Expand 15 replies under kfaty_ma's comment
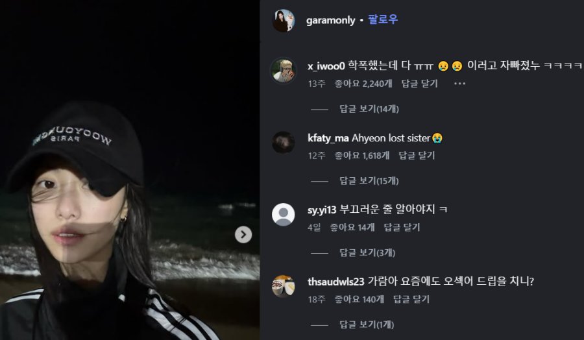The height and width of the screenshot is (340, 584). 369,180
